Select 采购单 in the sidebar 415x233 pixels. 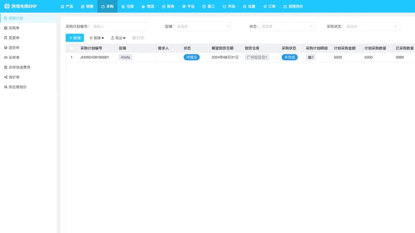(x=29, y=28)
